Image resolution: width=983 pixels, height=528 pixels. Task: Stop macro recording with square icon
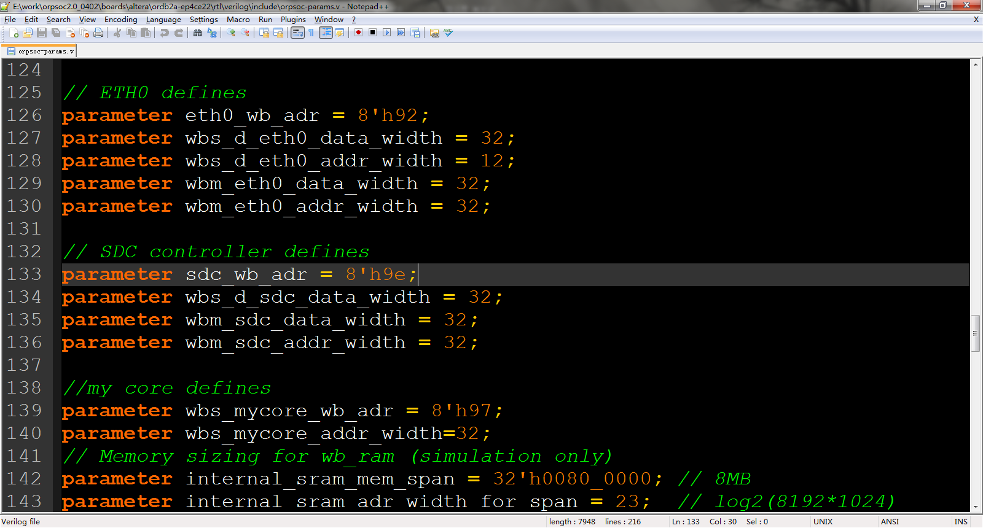click(372, 33)
